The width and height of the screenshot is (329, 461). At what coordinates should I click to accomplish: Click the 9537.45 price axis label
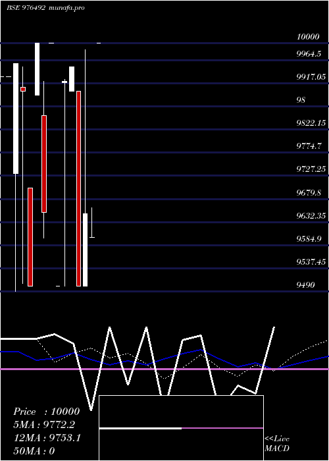pos(311,261)
